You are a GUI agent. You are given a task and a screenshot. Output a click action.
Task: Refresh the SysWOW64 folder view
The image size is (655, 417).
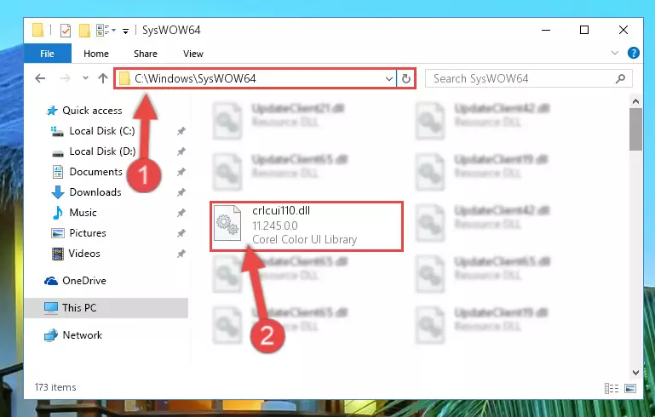point(405,78)
